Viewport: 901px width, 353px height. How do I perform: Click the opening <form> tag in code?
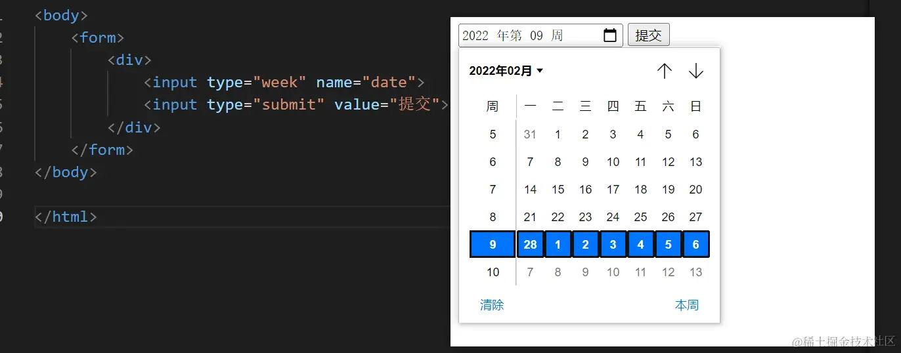(98, 38)
